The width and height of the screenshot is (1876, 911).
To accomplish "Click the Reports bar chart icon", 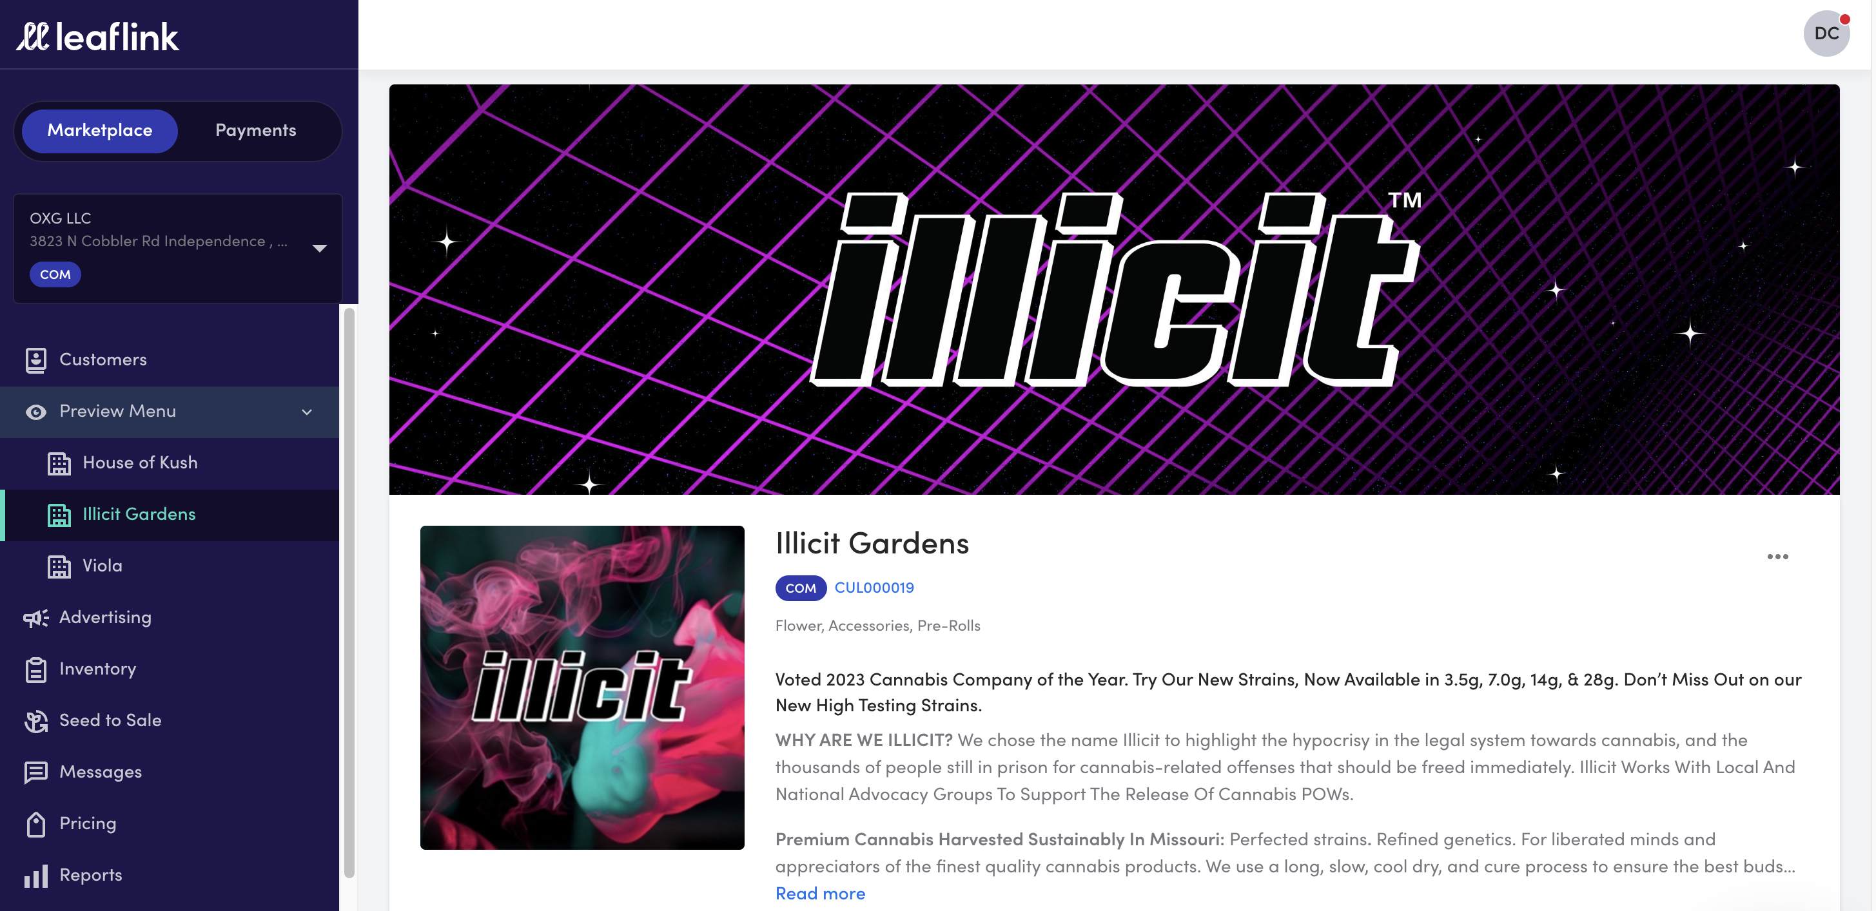I will [35, 874].
